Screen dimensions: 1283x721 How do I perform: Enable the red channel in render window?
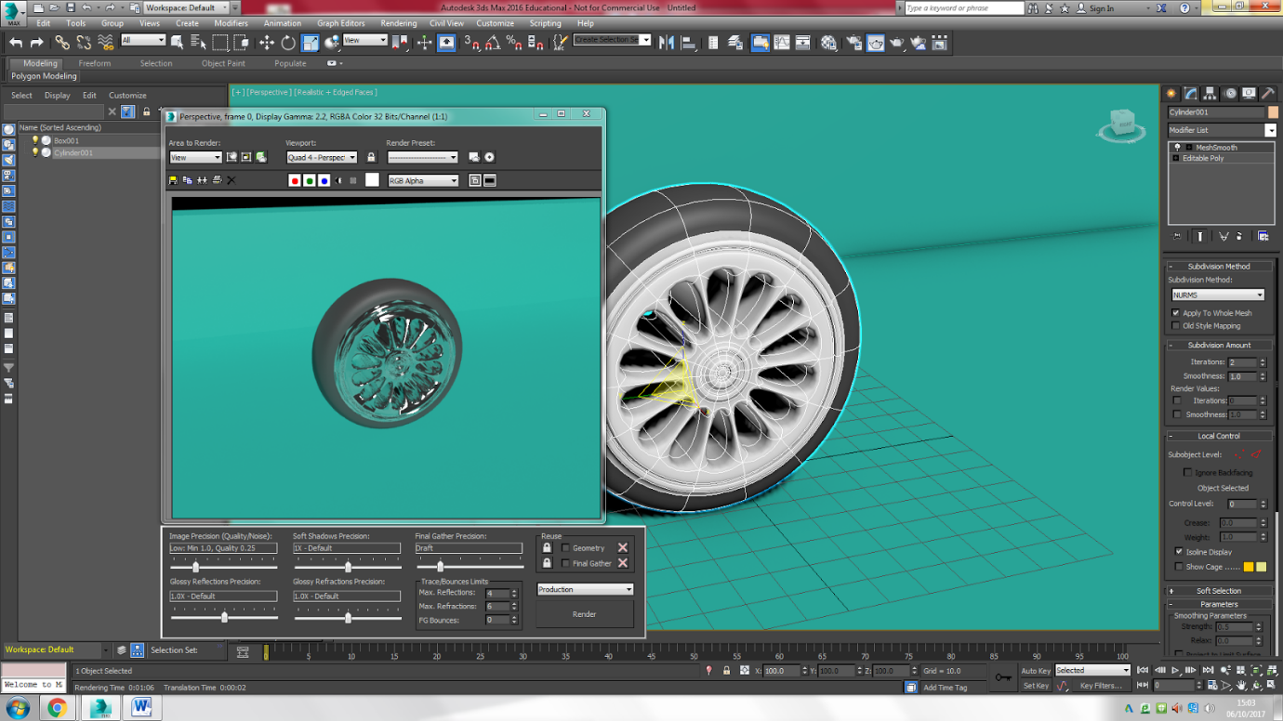pyautogui.click(x=295, y=180)
